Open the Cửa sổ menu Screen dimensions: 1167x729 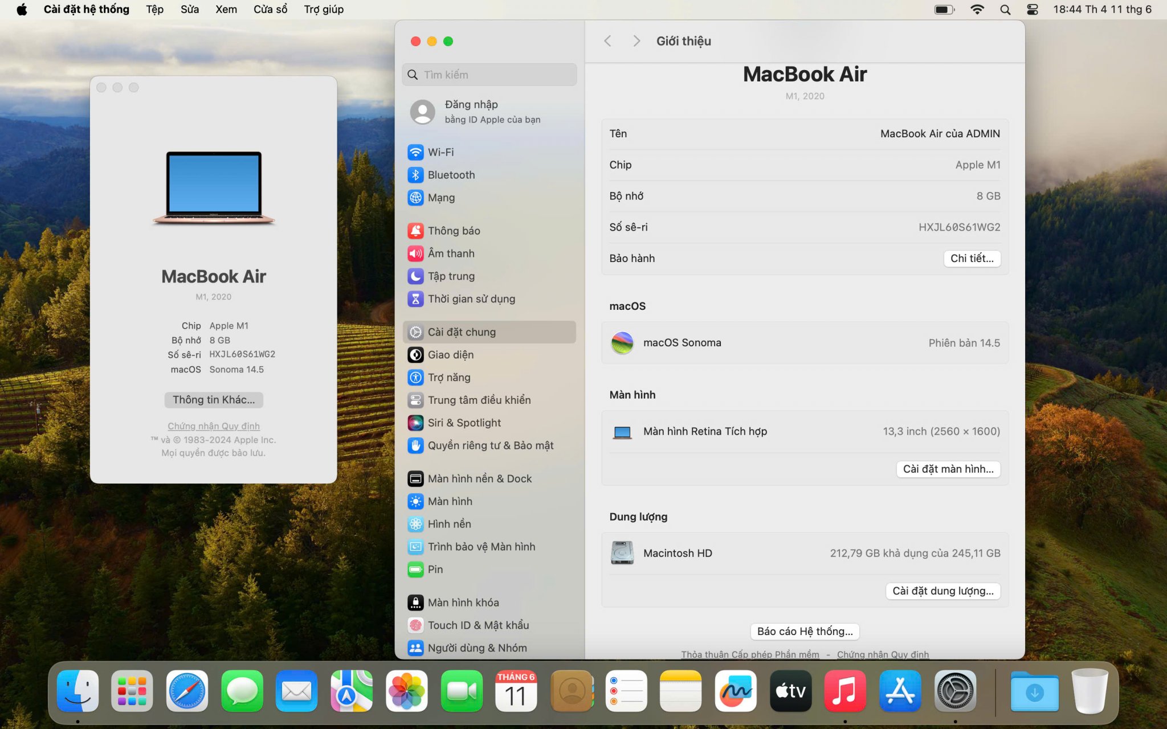[x=270, y=9]
